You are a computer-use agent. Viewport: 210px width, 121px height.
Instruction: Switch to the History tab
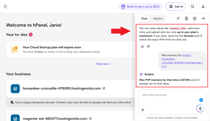pos(158,19)
